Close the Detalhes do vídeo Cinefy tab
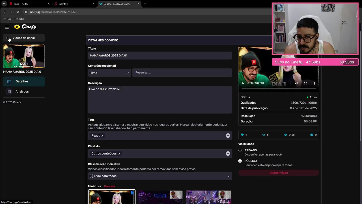This screenshot has height=204, width=362. click(x=138, y=4)
